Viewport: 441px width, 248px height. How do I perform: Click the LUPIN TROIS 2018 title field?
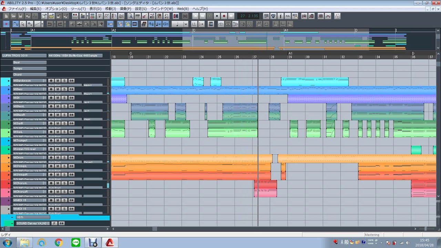(x=24, y=55)
